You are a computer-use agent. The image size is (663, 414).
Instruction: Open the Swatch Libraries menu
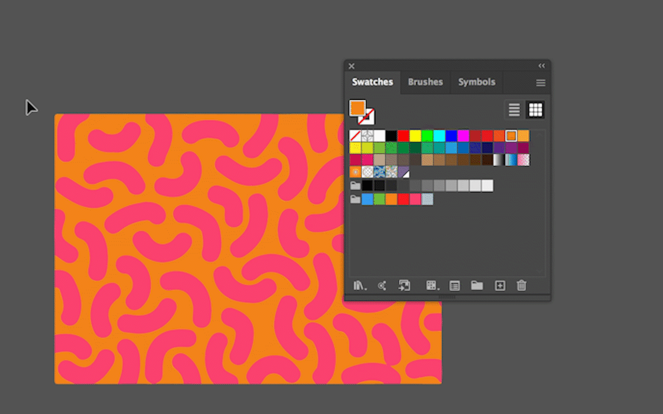(x=359, y=286)
